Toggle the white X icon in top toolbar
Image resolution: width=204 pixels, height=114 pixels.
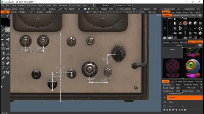[x=85, y=9]
